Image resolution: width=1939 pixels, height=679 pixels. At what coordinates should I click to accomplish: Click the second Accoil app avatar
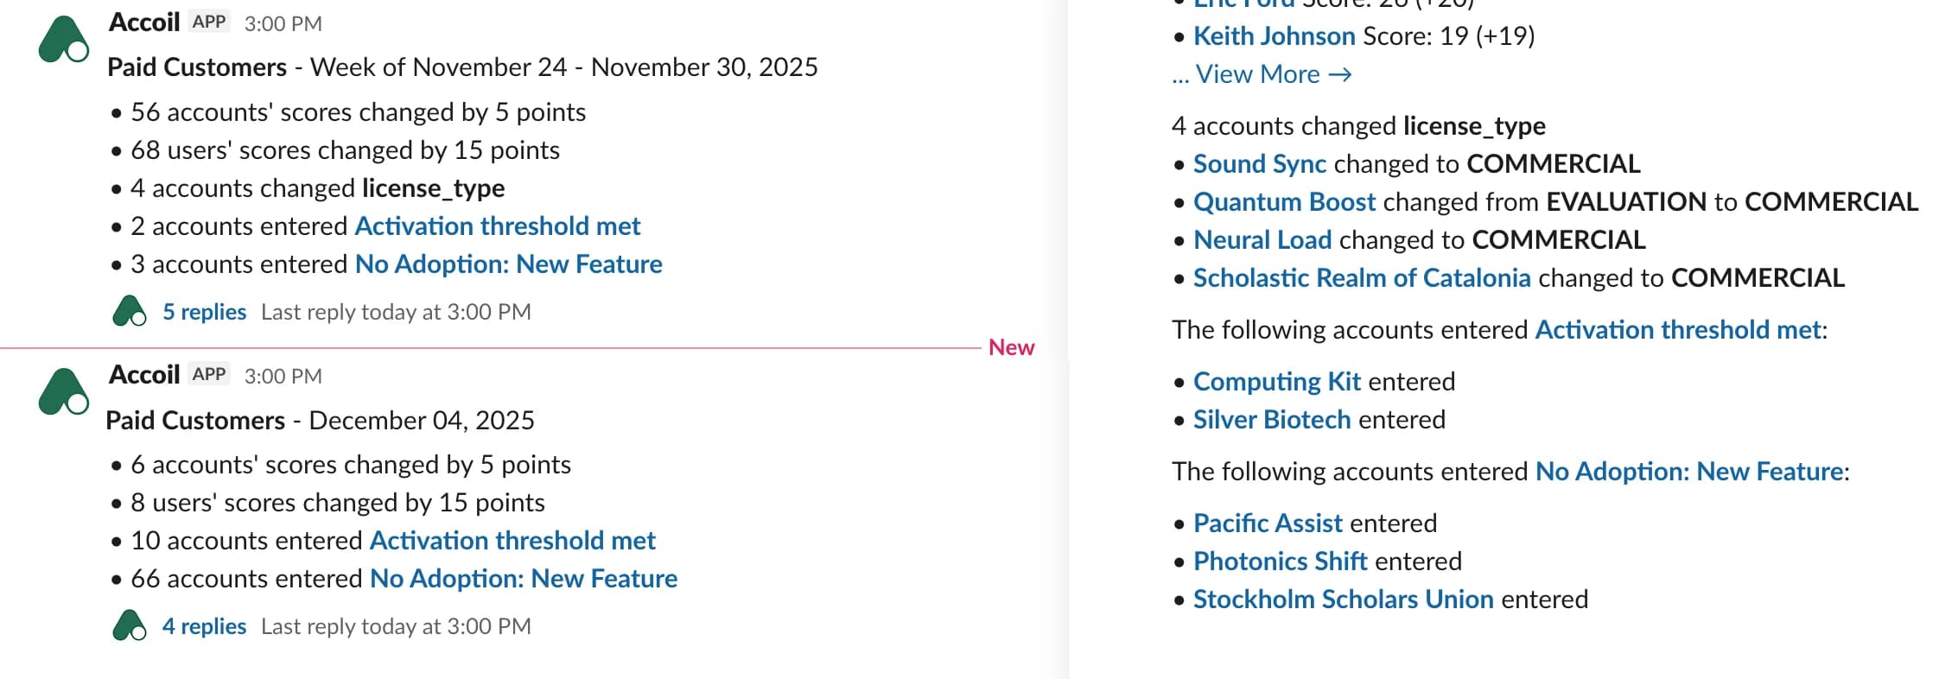(x=62, y=387)
